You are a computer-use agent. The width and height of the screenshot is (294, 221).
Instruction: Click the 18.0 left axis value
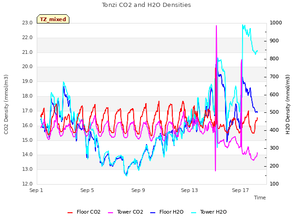click(x=28, y=96)
